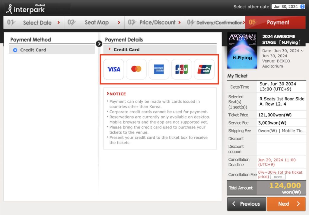309x215 pixels.
Task: Click the Interpark Global logo
Action: (26, 9)
